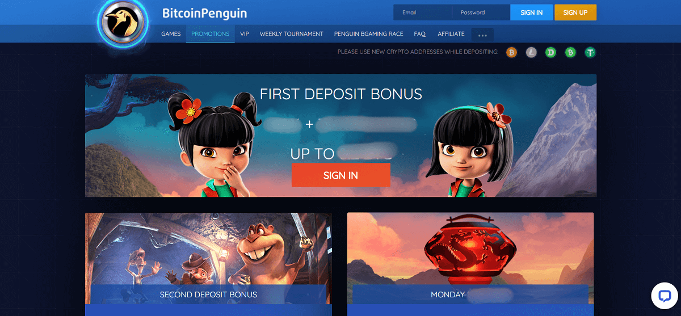This screenshot has width=681, height=316.
Task: Expand the three-dots more menu
Action: (x=482, y=35)
